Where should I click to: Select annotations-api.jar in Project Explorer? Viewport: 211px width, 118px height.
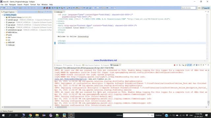click(15, 30)
